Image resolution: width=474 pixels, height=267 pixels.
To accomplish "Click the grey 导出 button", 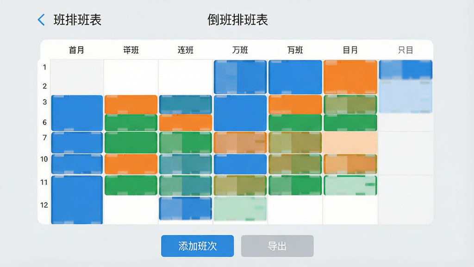I will 277,246.
